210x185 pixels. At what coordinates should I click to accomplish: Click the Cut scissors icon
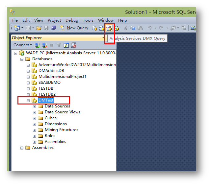tap(125, 28)
